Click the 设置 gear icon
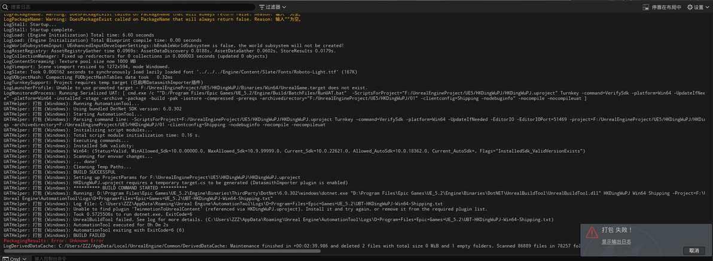This screenshot has width=713, height=261. (x=690, y=7)
